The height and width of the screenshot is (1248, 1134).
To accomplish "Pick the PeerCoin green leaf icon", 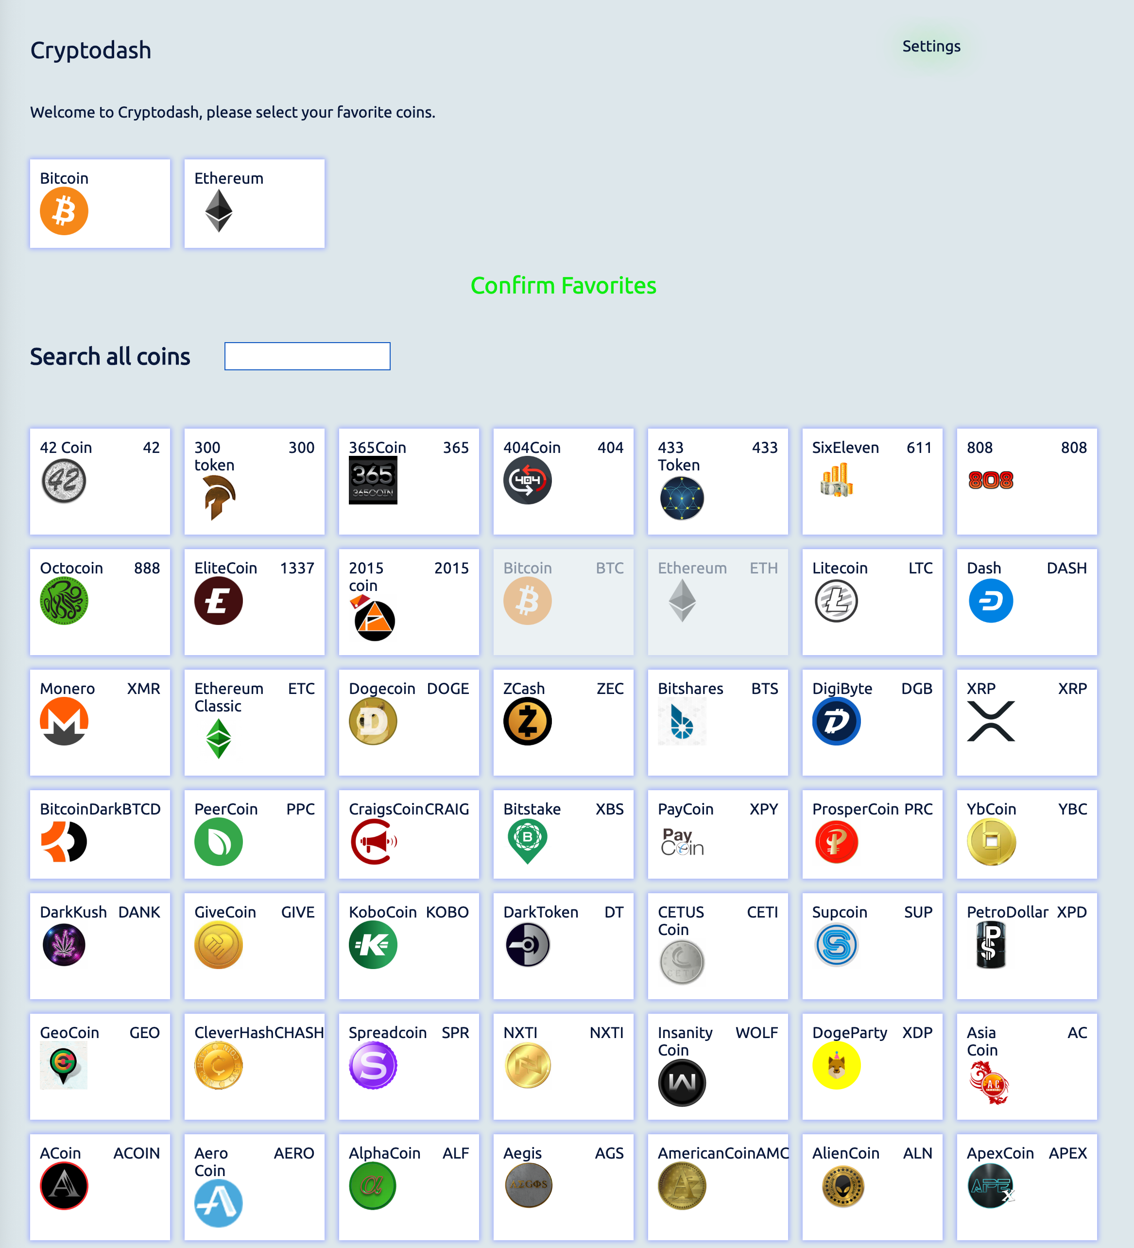I will coord(219,842).
